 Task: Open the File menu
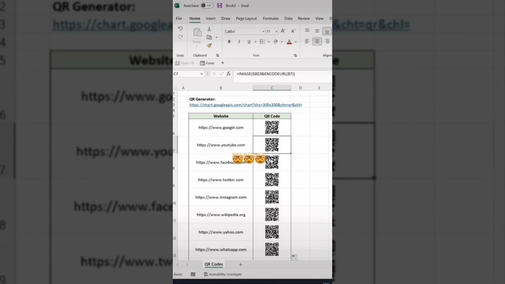tap(179, 19)
